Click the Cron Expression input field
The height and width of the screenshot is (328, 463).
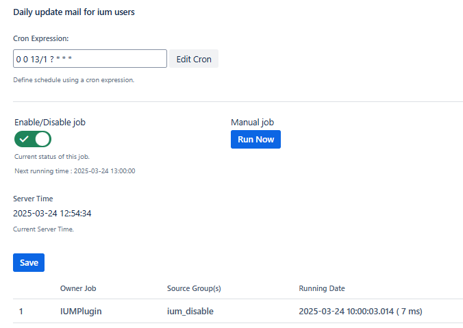[90, 59]
